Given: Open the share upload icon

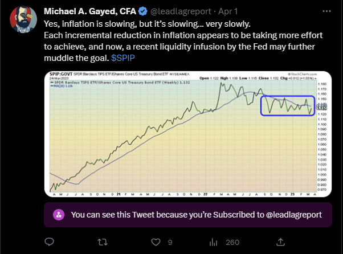Looking at the screenshot, I should 280,242.
